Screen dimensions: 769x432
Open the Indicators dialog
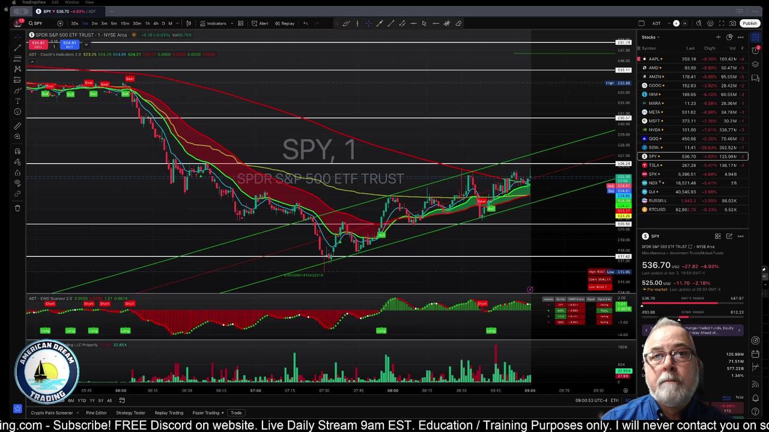213,23
